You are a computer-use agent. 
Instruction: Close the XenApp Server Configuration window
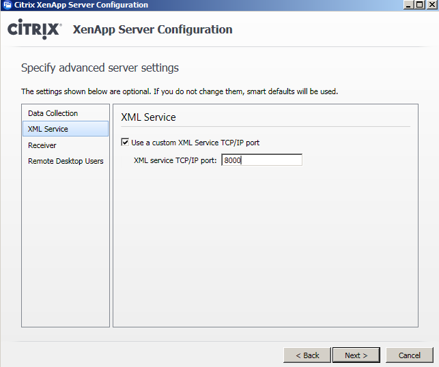432,5
